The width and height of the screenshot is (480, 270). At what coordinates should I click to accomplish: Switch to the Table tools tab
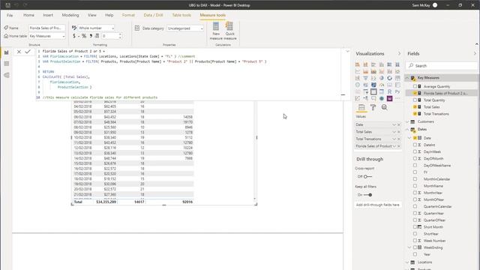click(x=181, y=15)
